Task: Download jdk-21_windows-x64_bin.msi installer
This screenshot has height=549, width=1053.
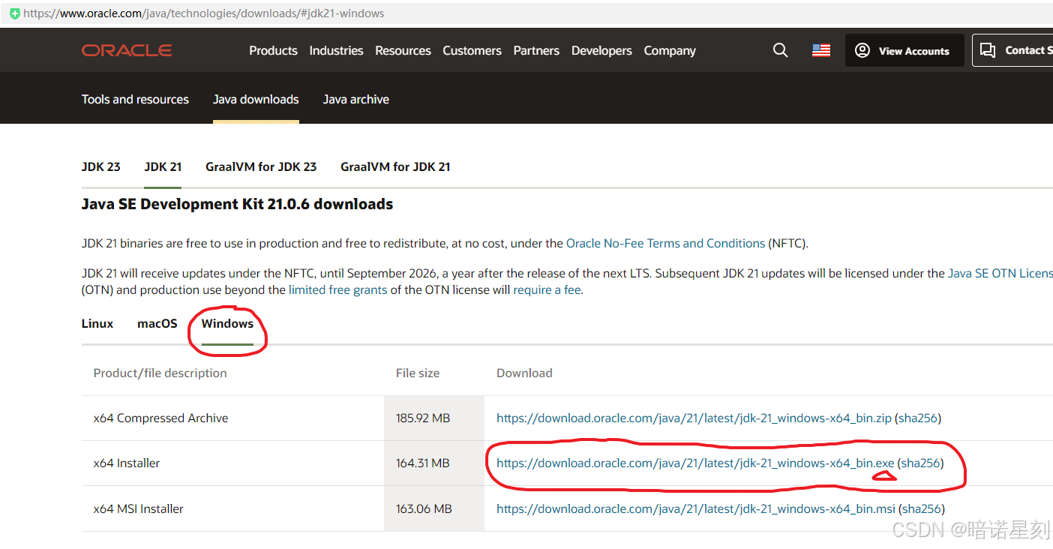Action: [696, 508]
